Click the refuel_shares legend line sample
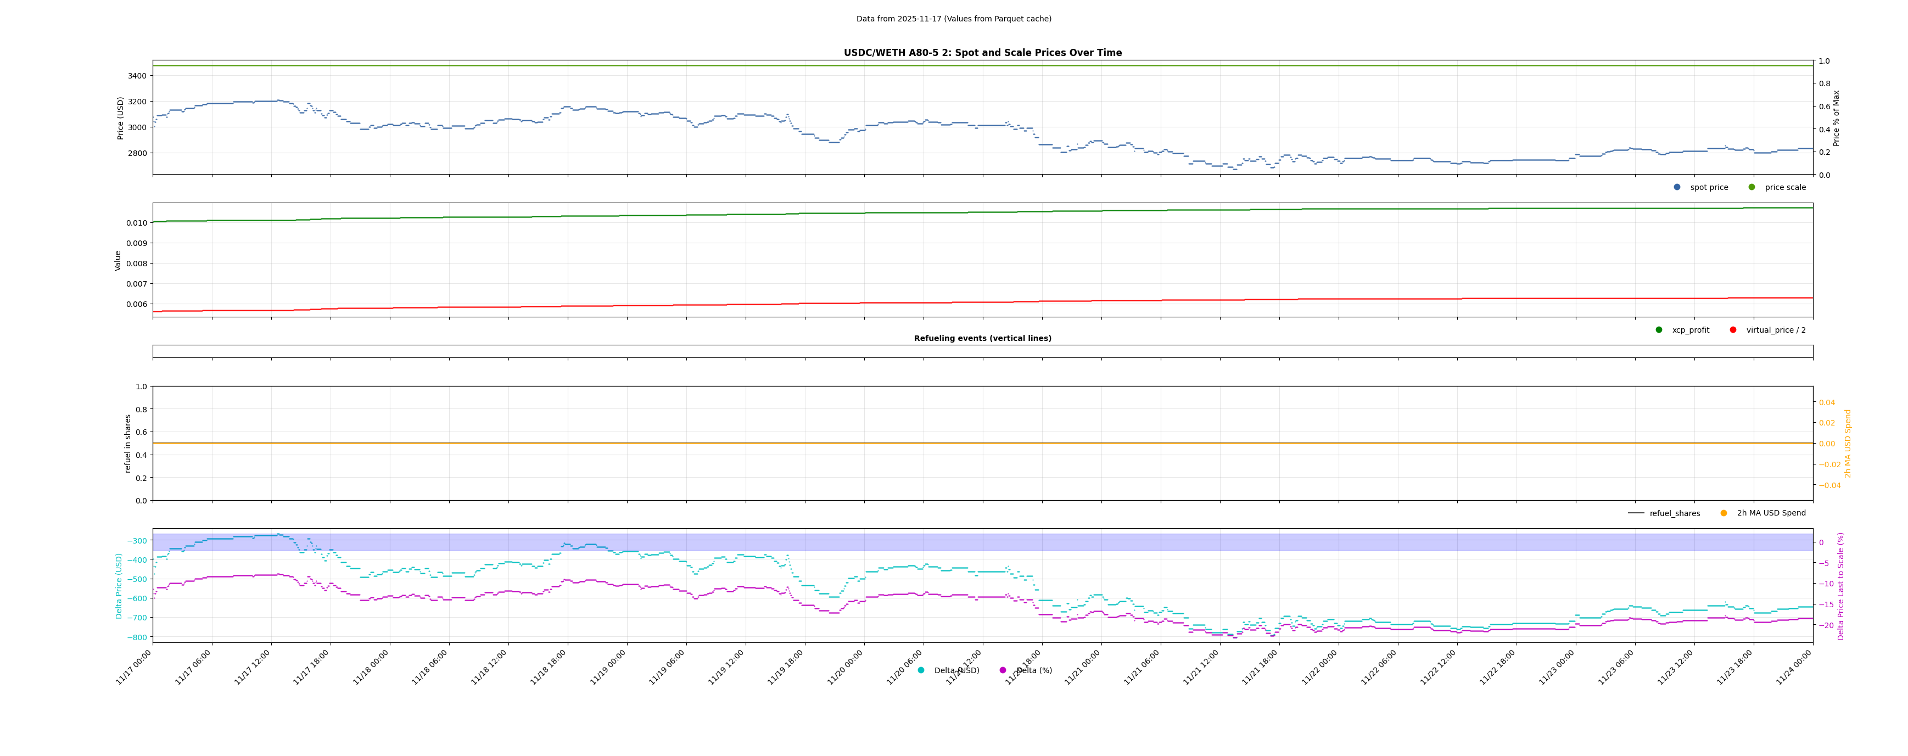This screenshot has height=756, width=1908. coord(1636,513)
